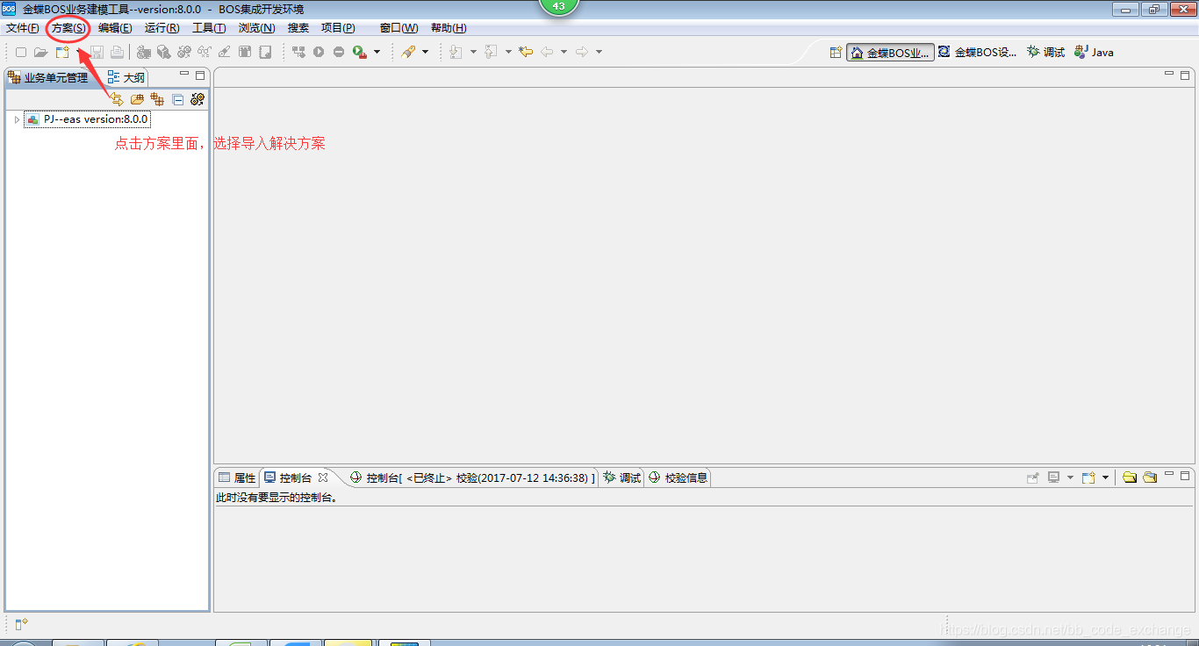Screen dimensions: 1199x646
Task: Click the print toolbar icon
Action: (117, 52)
